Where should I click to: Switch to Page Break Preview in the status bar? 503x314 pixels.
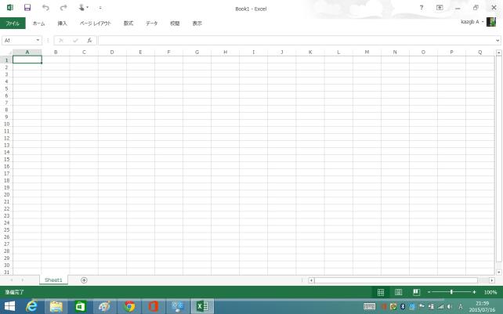tap(416, 292)
